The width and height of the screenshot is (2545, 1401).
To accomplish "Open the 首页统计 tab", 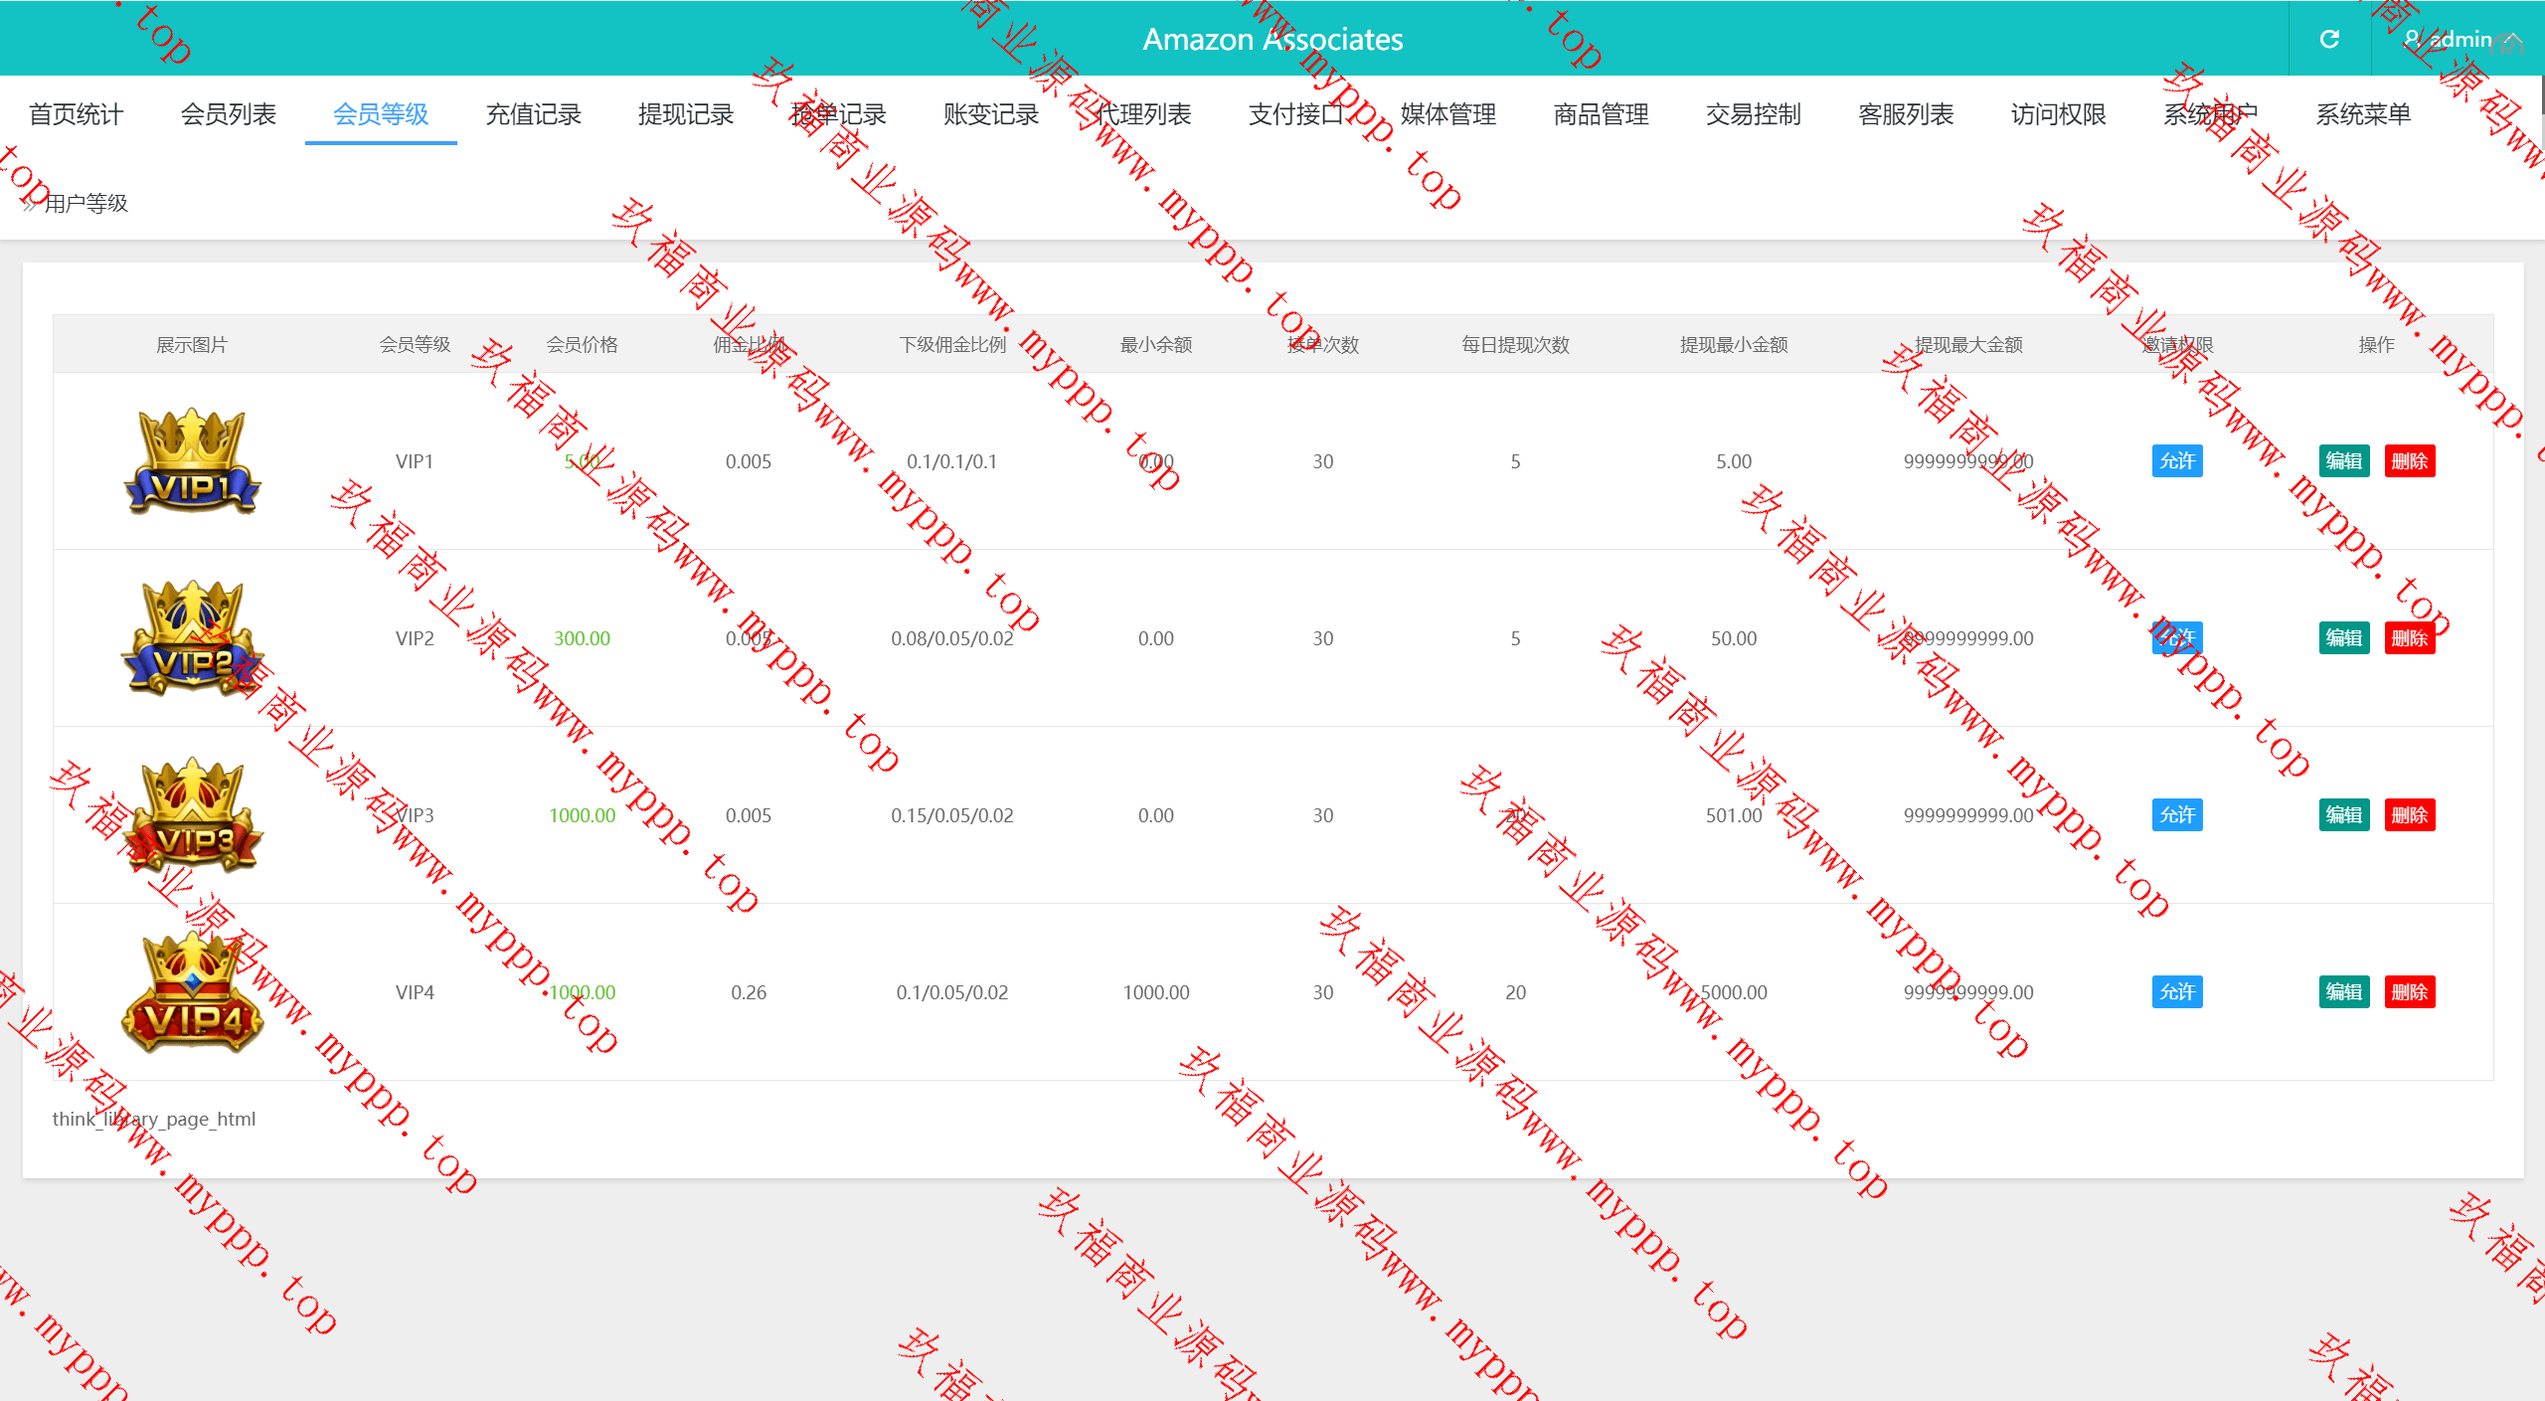I will (x=76, y=114).
